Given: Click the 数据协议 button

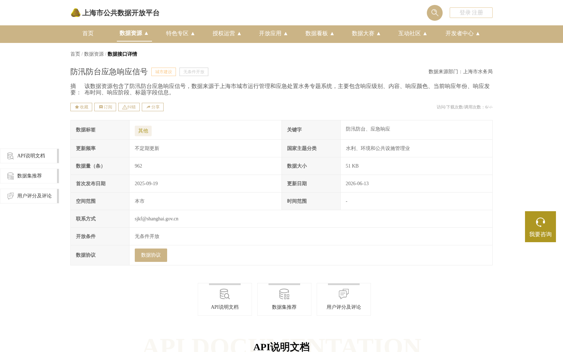Looking at the screenshot, I should coord(151,255).
